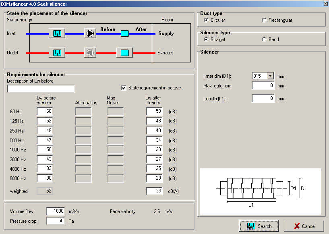Click the 125 Hz Lw before silencer field

[x=45, y=121]
